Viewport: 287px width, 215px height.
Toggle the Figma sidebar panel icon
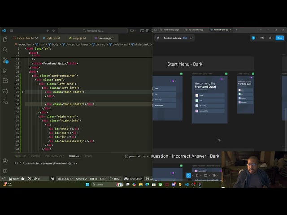tap(191, 38)
